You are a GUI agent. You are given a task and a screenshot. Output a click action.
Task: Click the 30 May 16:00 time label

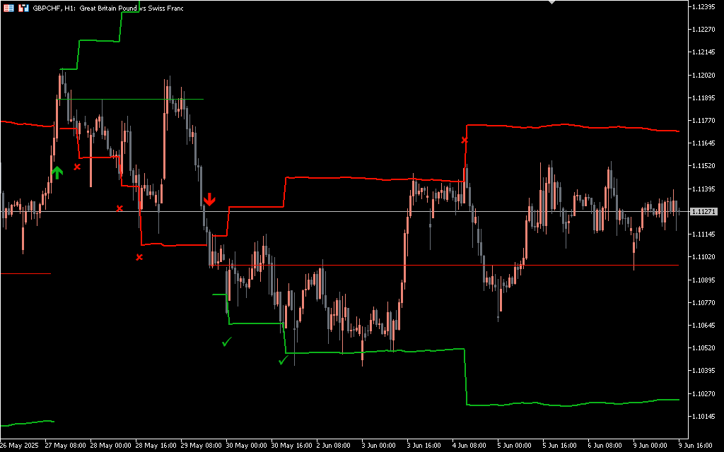click(x=292, y=446)
